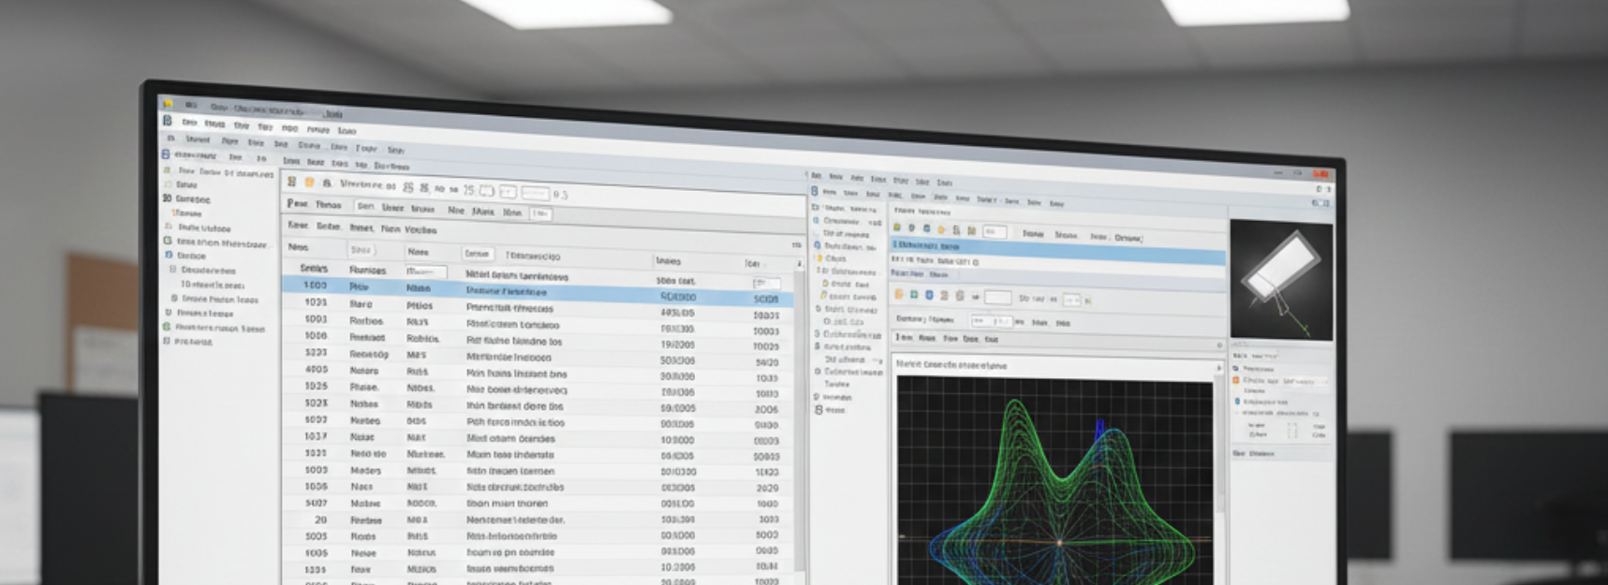Click the blue database icon in the right panel's upper toolbar
Viewport: 1608px width, 585px height.
click(x=926, y=228)
